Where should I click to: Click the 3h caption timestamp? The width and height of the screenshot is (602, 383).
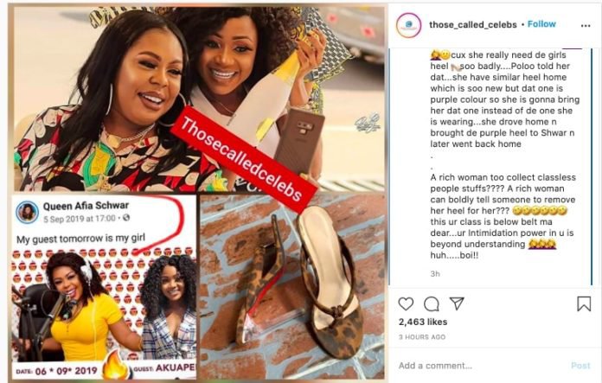pos(435,273)
